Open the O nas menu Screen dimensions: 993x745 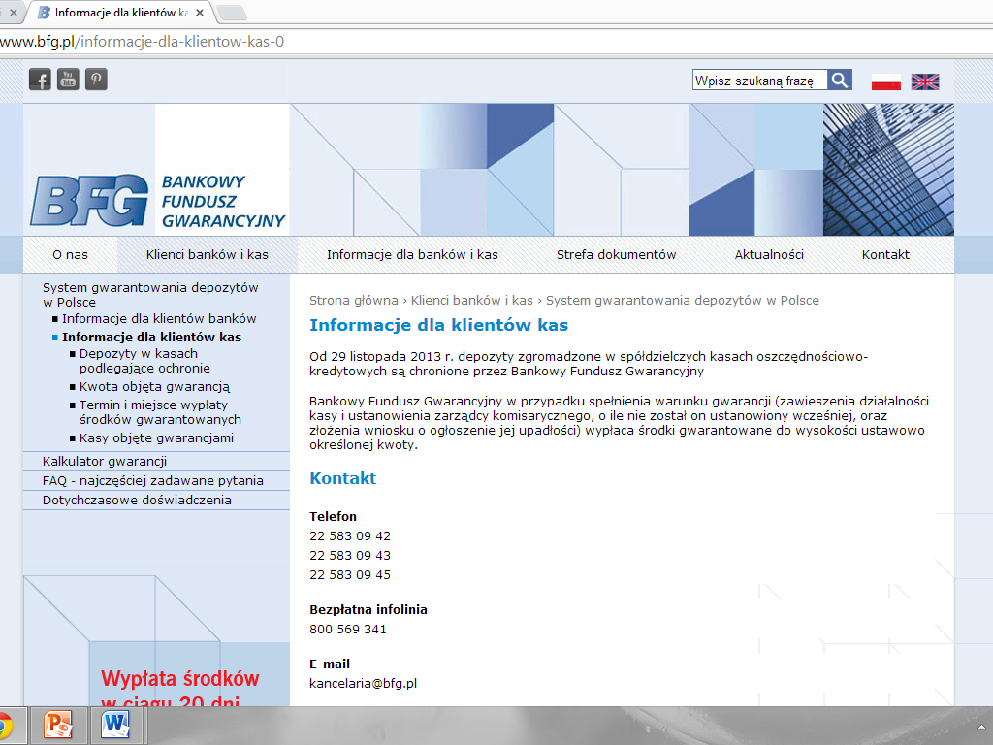click(x=70, y=255)
